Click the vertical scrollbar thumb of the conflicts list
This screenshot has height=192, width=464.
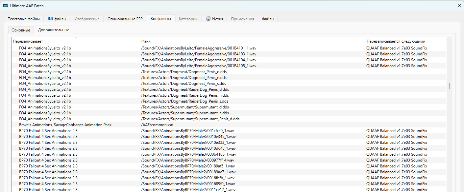point(449,86)
